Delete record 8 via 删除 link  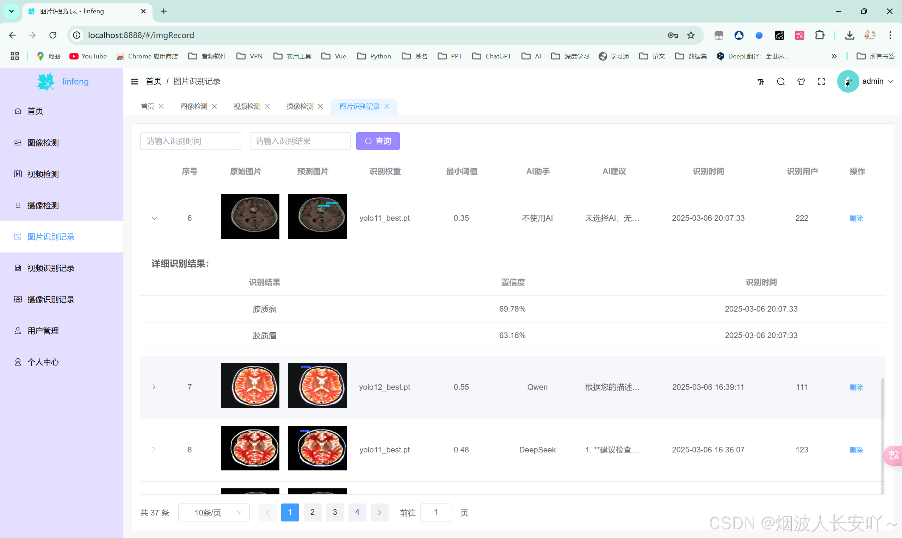click(x=856, y=450)
